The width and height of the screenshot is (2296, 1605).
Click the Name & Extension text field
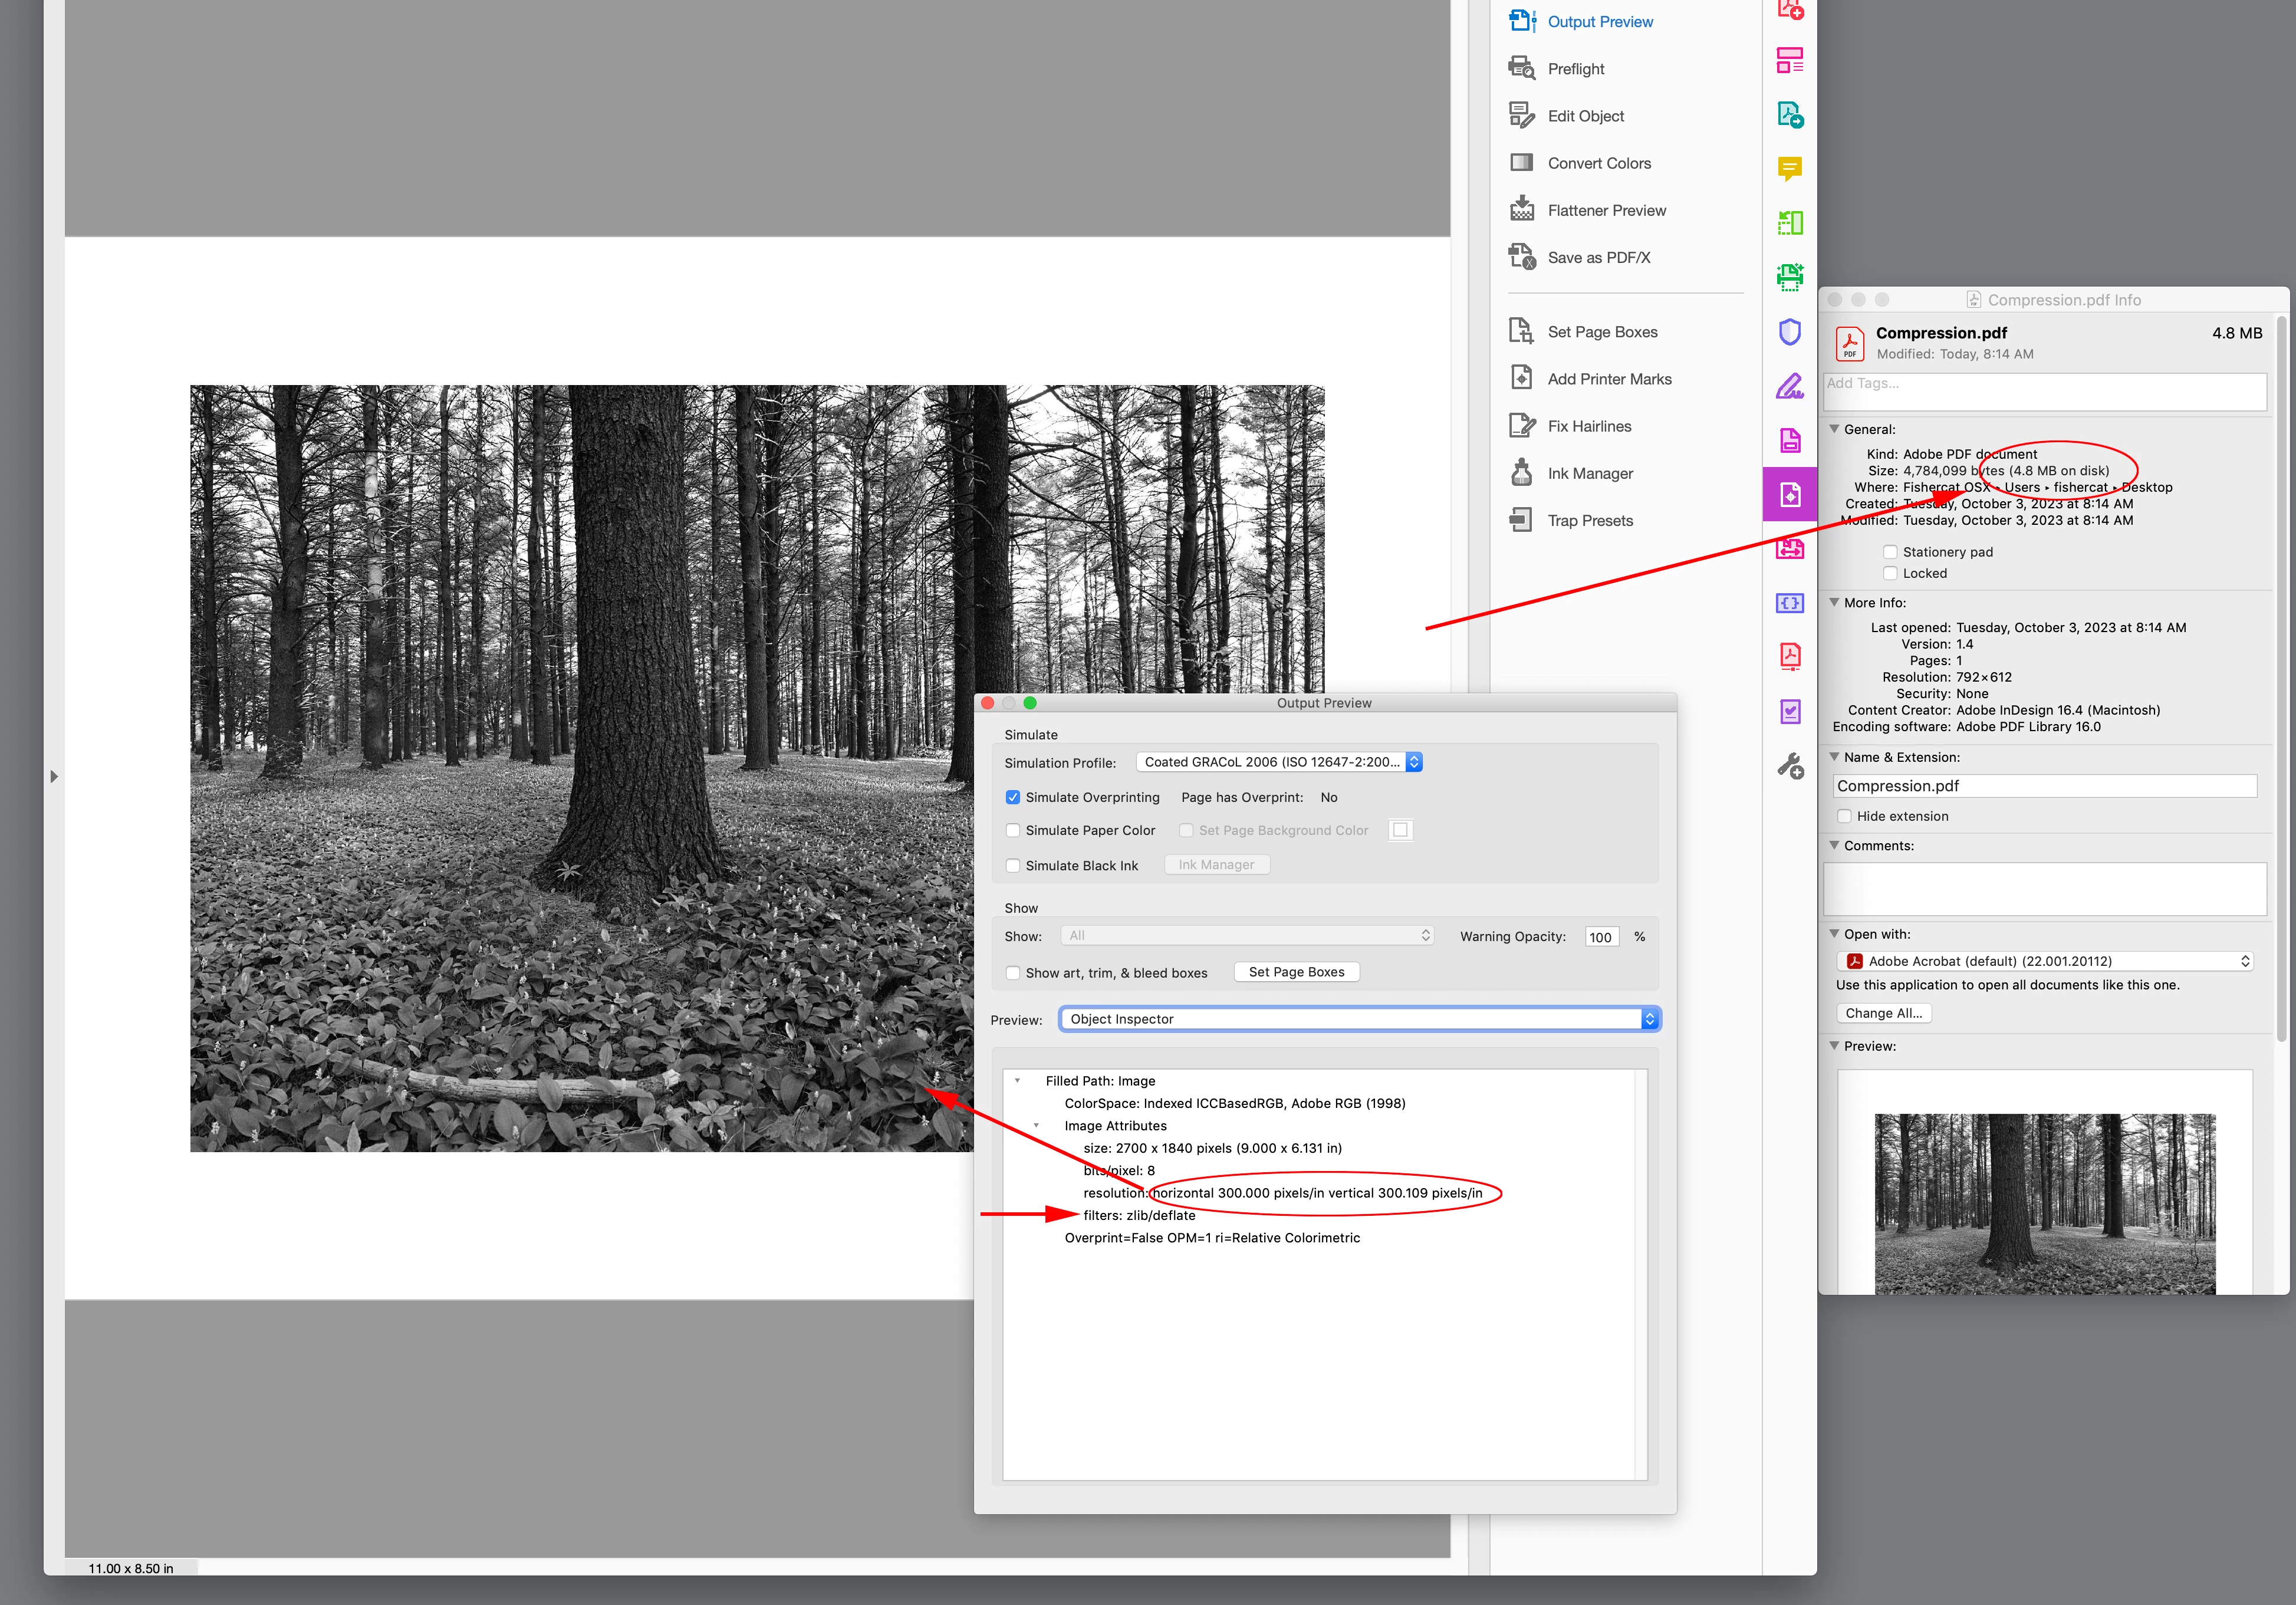pyautogui.click(x=2044, y=786)
